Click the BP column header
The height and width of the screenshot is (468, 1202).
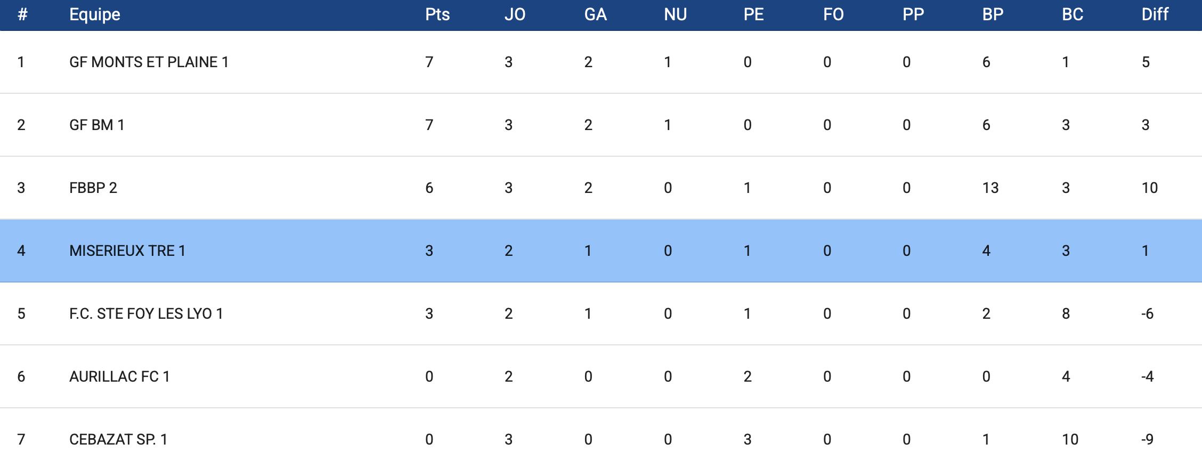pyautogui.click(x=993, y=14)
